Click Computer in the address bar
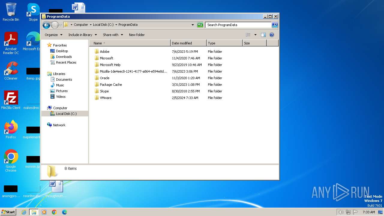Image resolution: width=384 pixels, height=216 pixels. click(81, 25)
